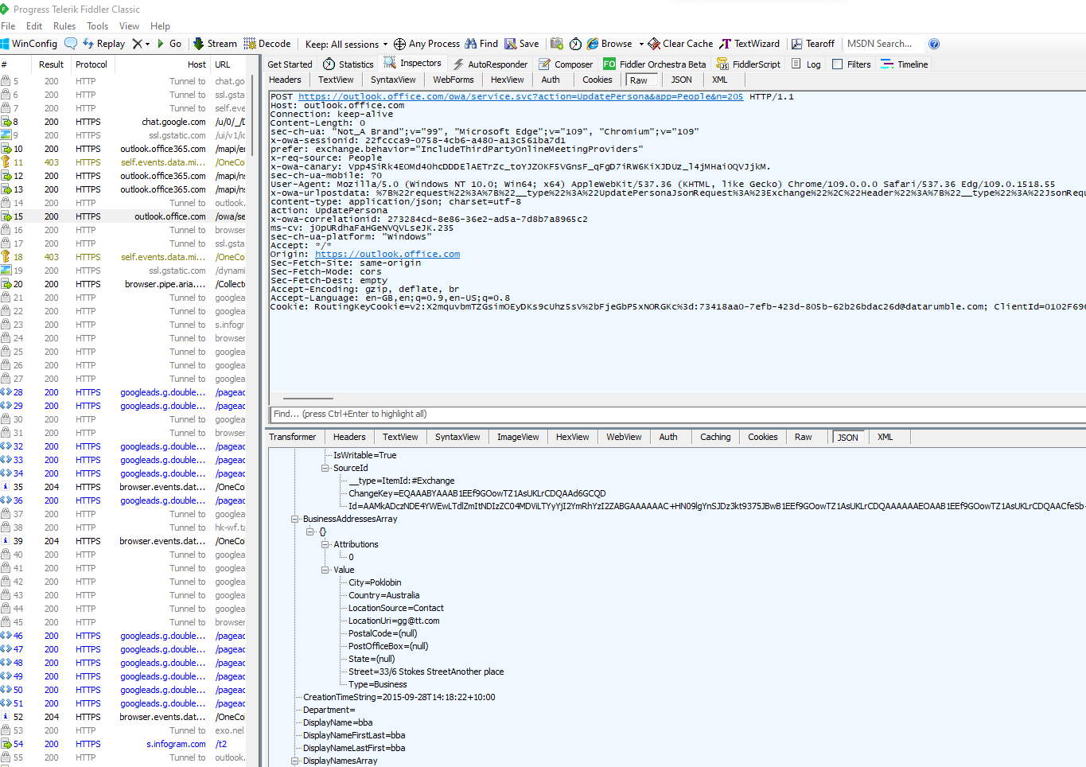The height and width of the screenshot is (767, 1086).
Task: Click the Origin https://outlook.office.com link
Action: coord(387,254)
